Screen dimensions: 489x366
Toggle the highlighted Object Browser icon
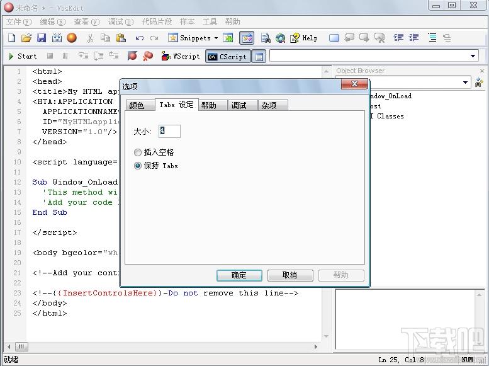[247, 38]
